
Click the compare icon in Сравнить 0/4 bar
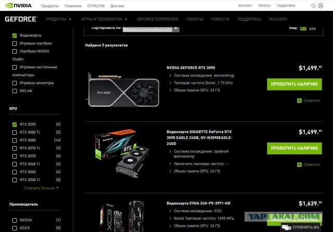(287, 227)
